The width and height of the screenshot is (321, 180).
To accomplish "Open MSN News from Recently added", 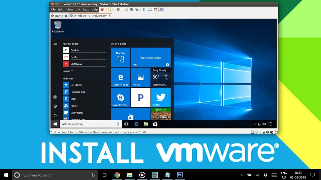I will 85,64.
